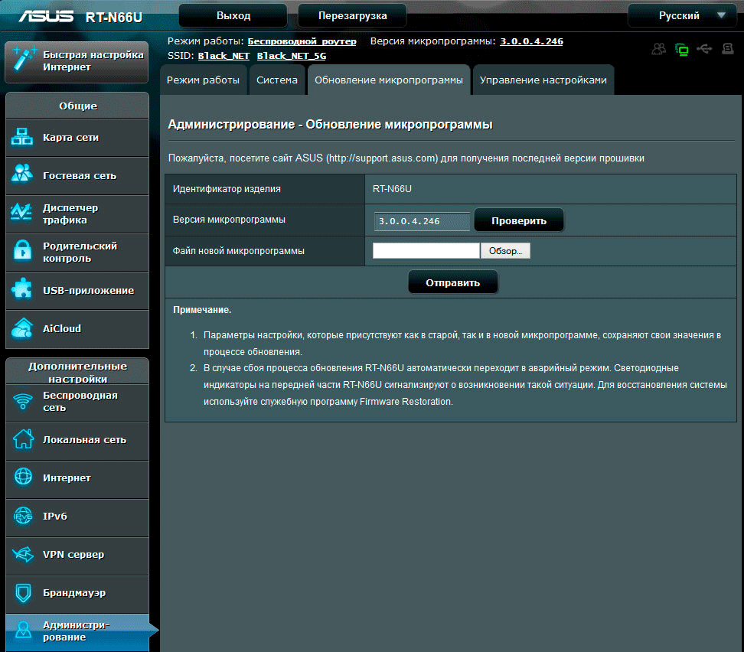Viewport: 744px width, 652px height.
Task: Click the Администрирование user icon
Action: 23,631
